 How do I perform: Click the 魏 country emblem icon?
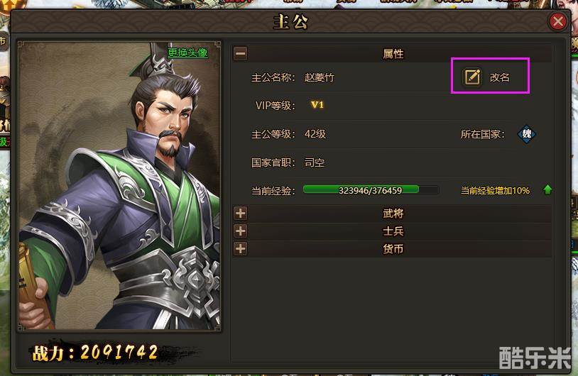[526, 134]
